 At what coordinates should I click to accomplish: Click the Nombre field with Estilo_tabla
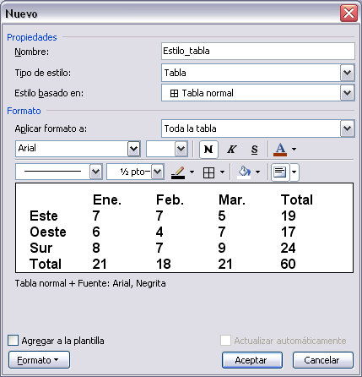(x=258, y=51)
